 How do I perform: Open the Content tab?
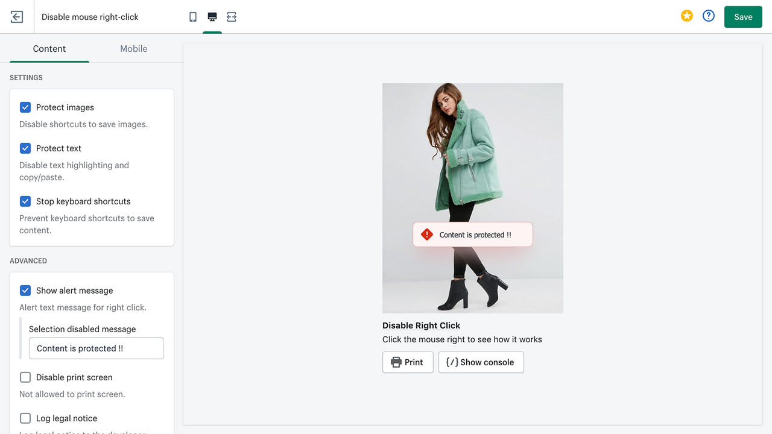click(x=49, y=49)
